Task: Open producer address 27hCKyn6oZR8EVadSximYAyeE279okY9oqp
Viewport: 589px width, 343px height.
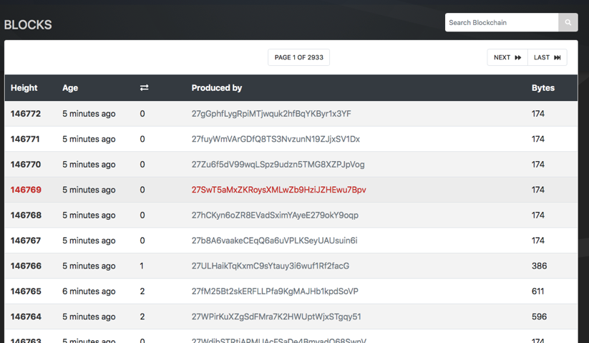Action: 275,215
